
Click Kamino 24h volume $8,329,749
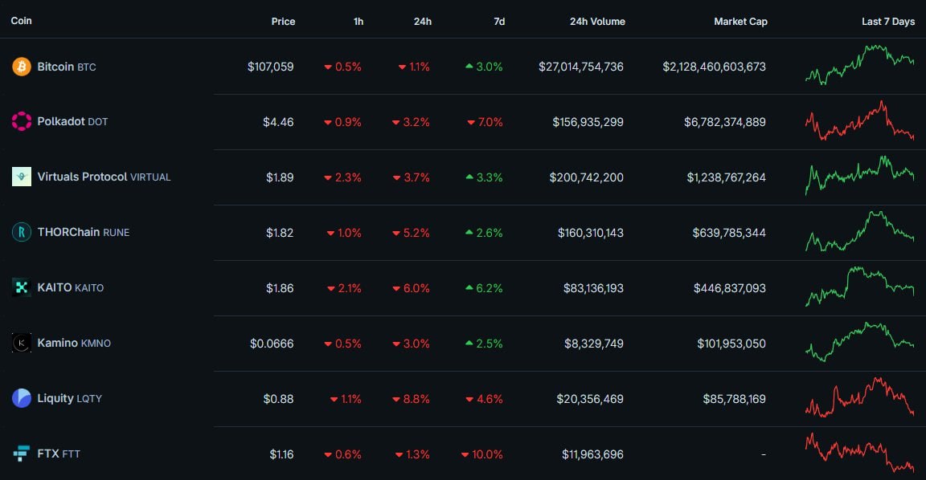[x=593, y=344]
